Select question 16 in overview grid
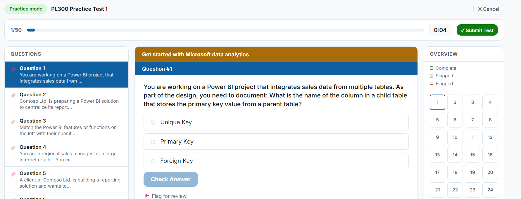 click(x=490, y=155)
